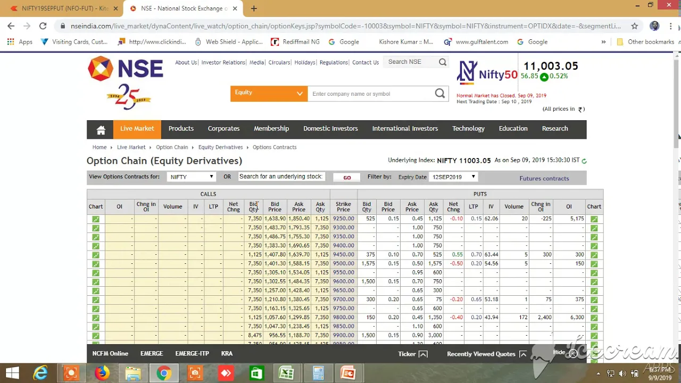Open the Corporates menu

[223, 129]
